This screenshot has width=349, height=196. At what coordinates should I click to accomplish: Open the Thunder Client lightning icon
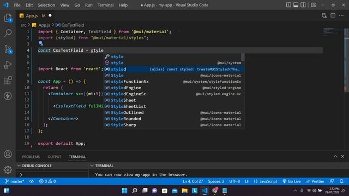tap(8, 96)
